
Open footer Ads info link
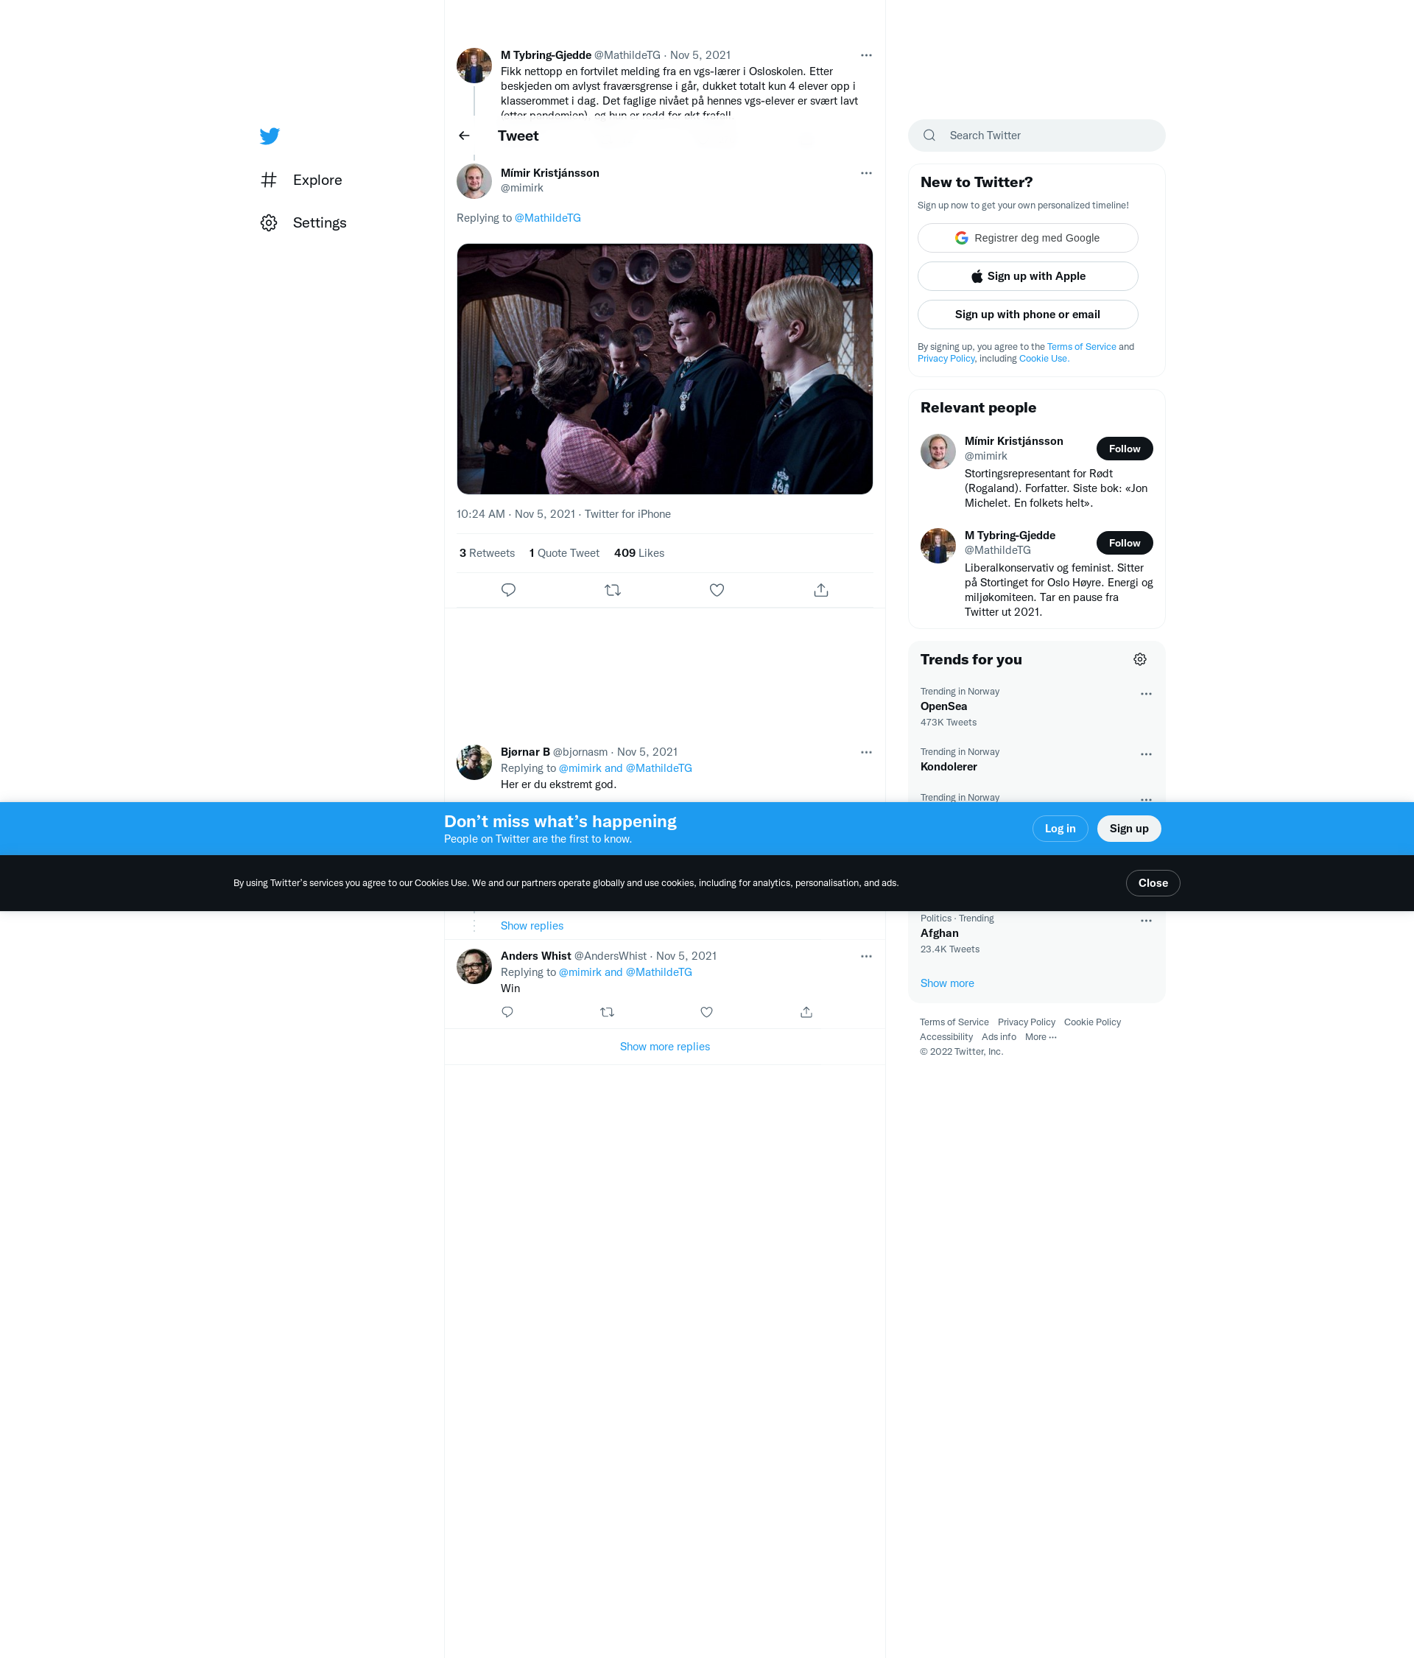pyautogui.click(x=999, y=1037)
